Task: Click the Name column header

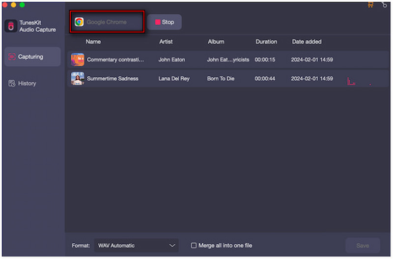Action: pos(93,42)
